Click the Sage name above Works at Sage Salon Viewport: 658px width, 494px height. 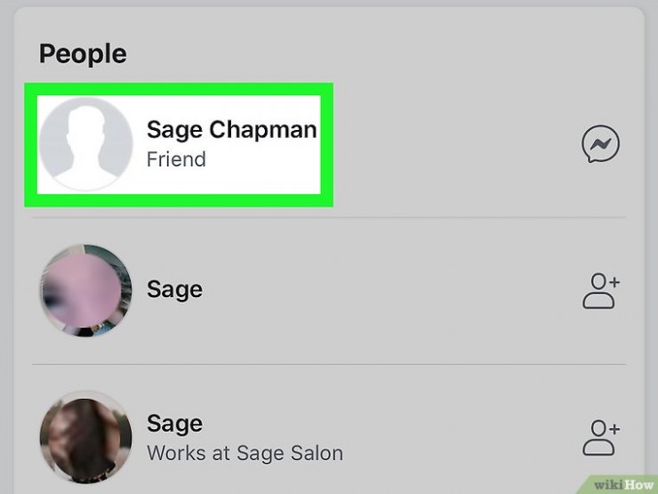(174, 423)
